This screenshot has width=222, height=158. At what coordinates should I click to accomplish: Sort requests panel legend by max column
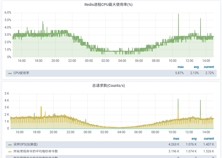(176, 139)
